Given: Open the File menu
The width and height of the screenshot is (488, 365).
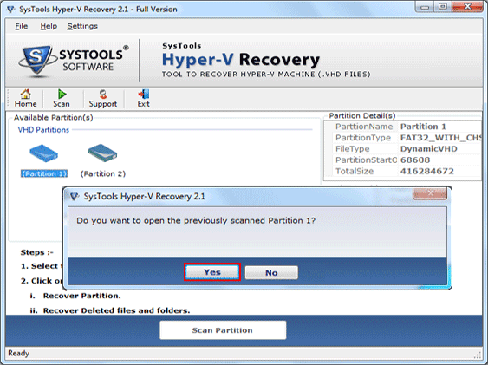Looking at the screenshot, I should pyautogui.click(x=22, y=26).
